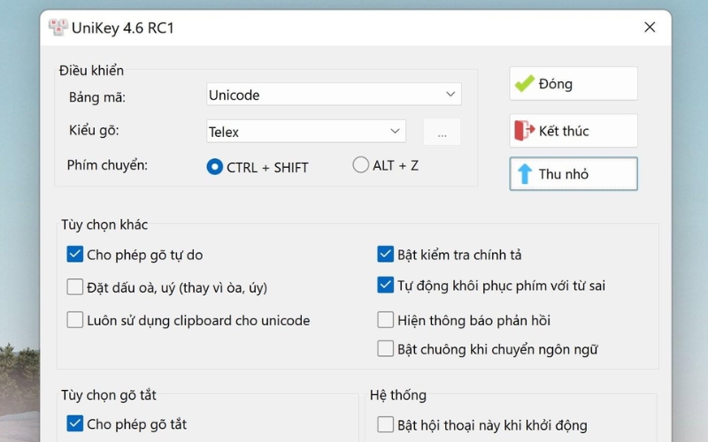Click the 'UniKey 4.6 RC1' window title
This screenshot has width=708, height=442.
point(123,28)
